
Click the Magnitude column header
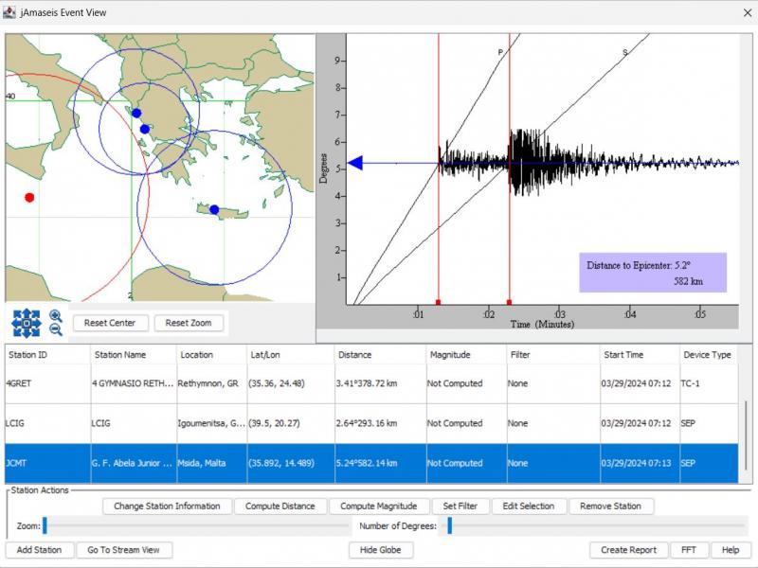point(464,355)
